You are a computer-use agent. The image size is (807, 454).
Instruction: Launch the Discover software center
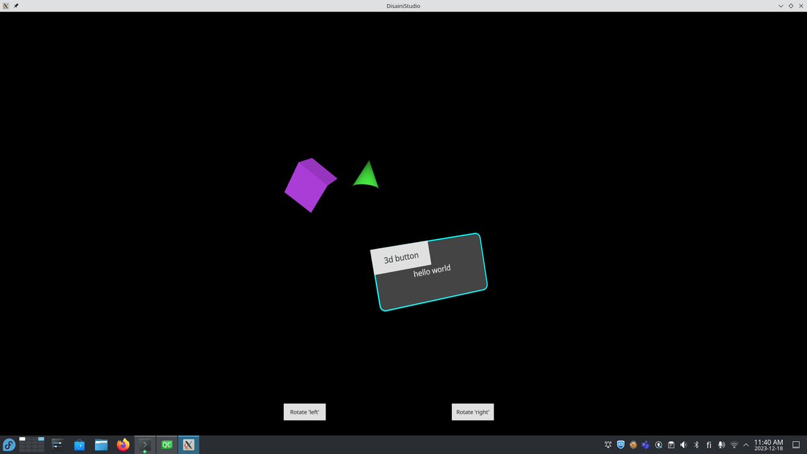(x=79, y=445)
